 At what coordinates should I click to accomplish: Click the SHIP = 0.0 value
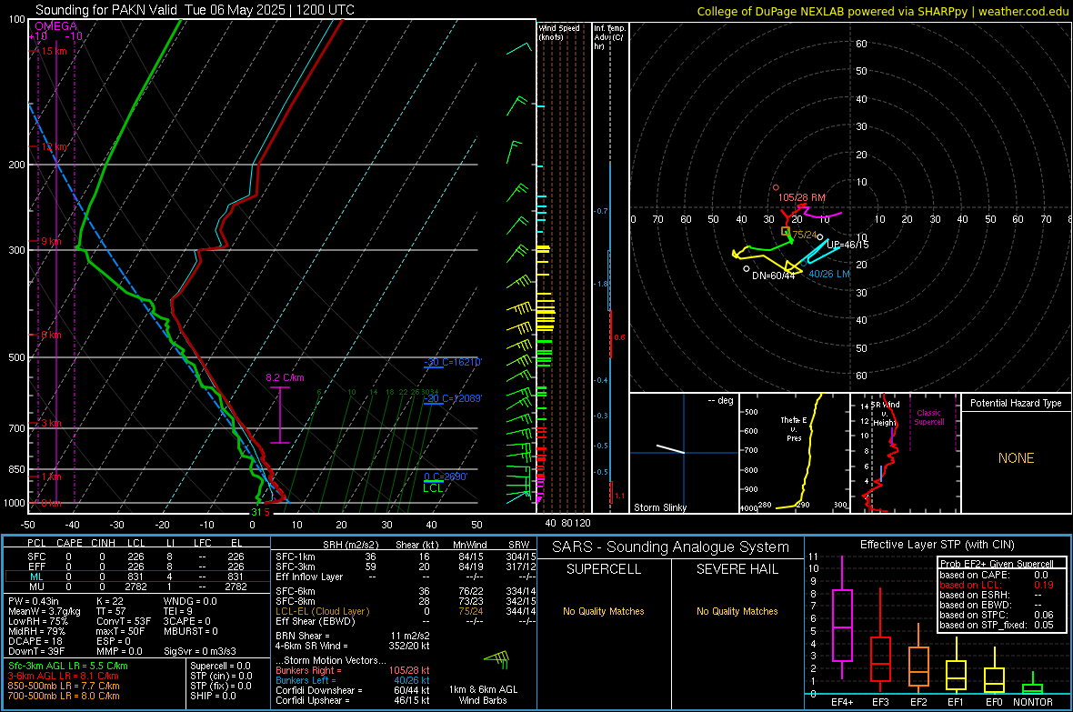[213, 696]
